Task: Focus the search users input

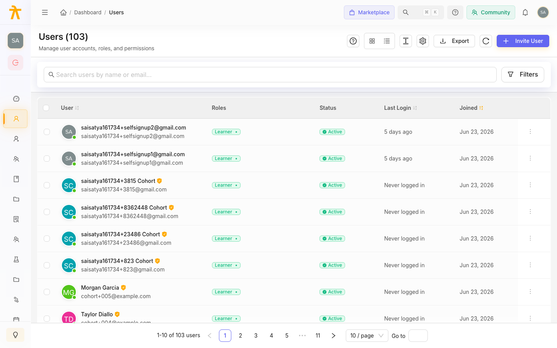Action: [x=270, y=75]
